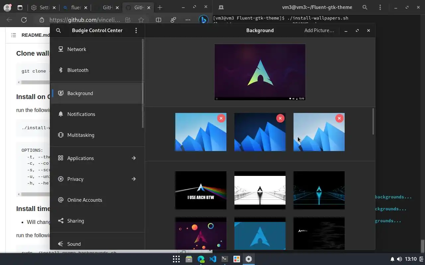The height and width of the screenshot is (265, 425).
Task: Click the current wallpaper preview
Action: (260, 72)
